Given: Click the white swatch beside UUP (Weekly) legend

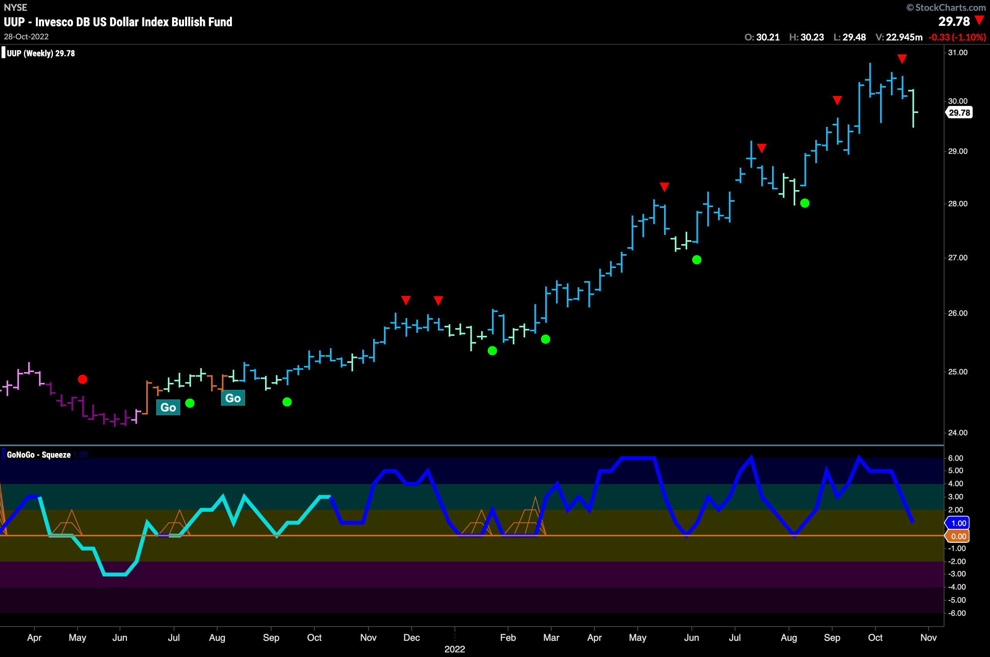Looking at the screenshot, I should click(3, 53).
